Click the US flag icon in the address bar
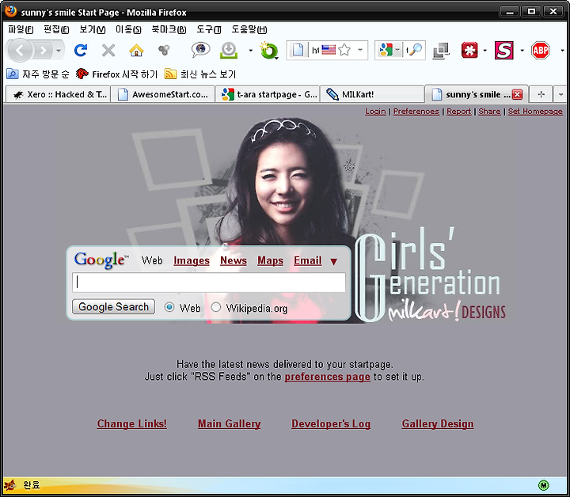The image size is (570, 497). (329, 50)
